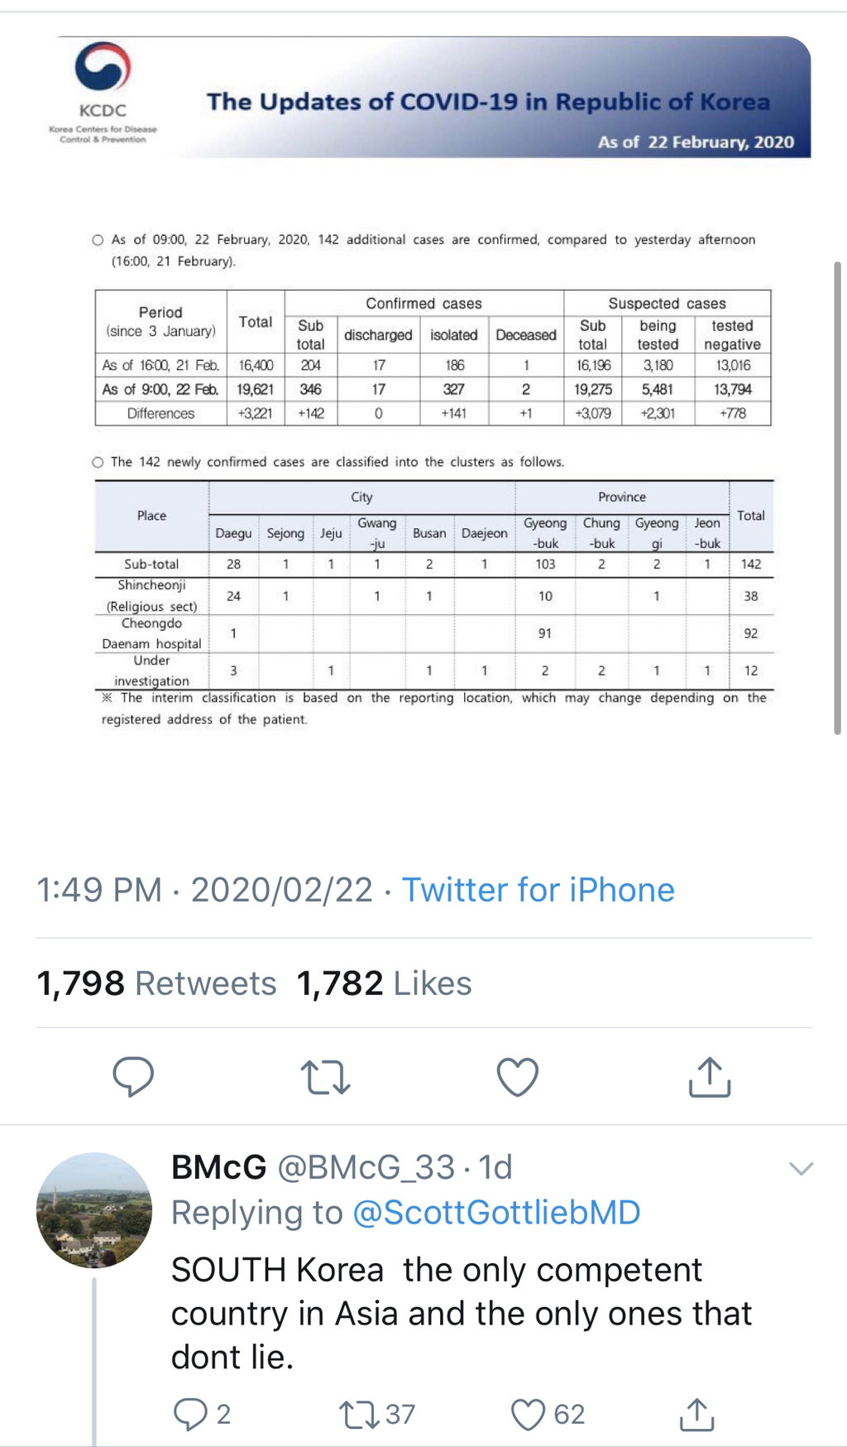Open BMcG display name profile
This screenshot has height=1447, width=847.
(x=218, y=1167)
